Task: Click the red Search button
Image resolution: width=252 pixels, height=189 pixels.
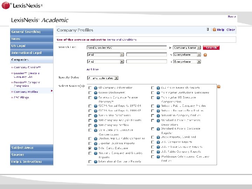Action: pyautogui.click(x=211, y=48)
